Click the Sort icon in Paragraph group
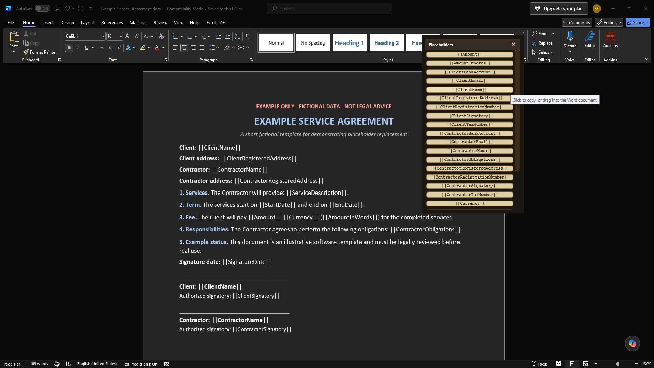654x368 pixels. click(x=237, y=36)
